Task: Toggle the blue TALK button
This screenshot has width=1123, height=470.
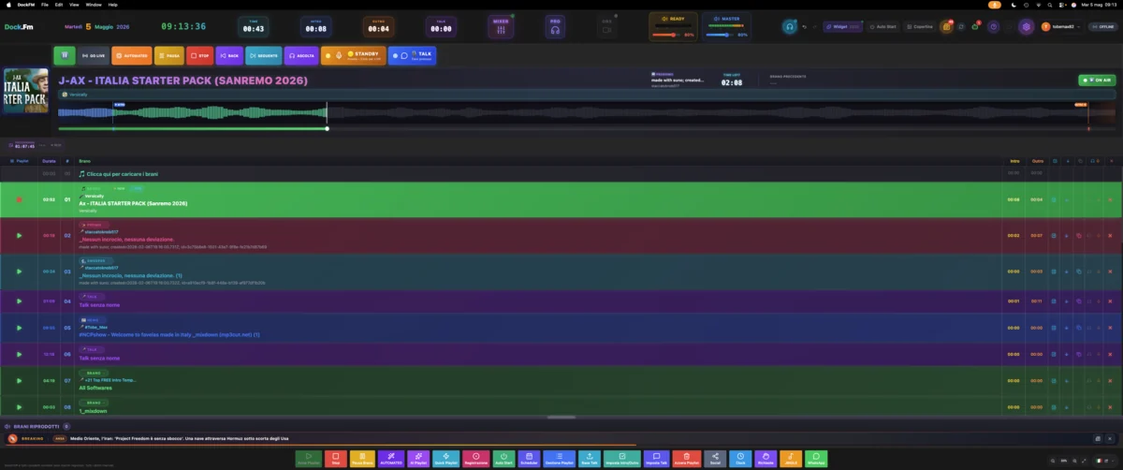Action: point(412,56)
